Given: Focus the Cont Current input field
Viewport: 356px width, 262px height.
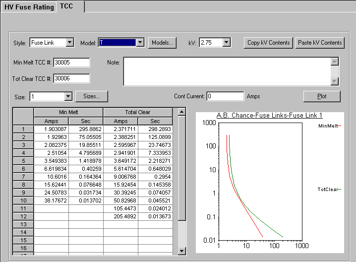Looking at the screenshot, I should tap(225, 96).
